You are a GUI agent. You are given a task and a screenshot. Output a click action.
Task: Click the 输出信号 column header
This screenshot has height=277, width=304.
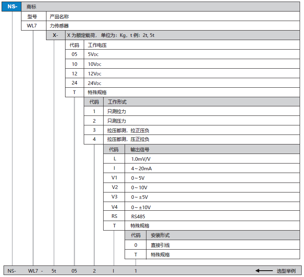coord(140,149)
